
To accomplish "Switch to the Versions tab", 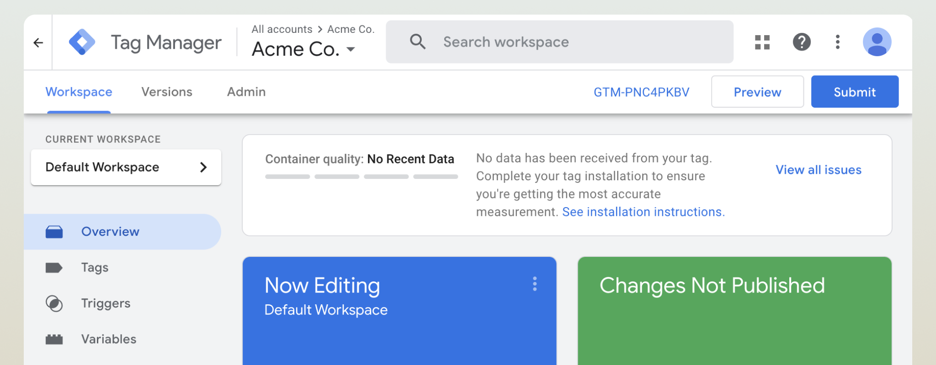I will click(x=167, y=92).
